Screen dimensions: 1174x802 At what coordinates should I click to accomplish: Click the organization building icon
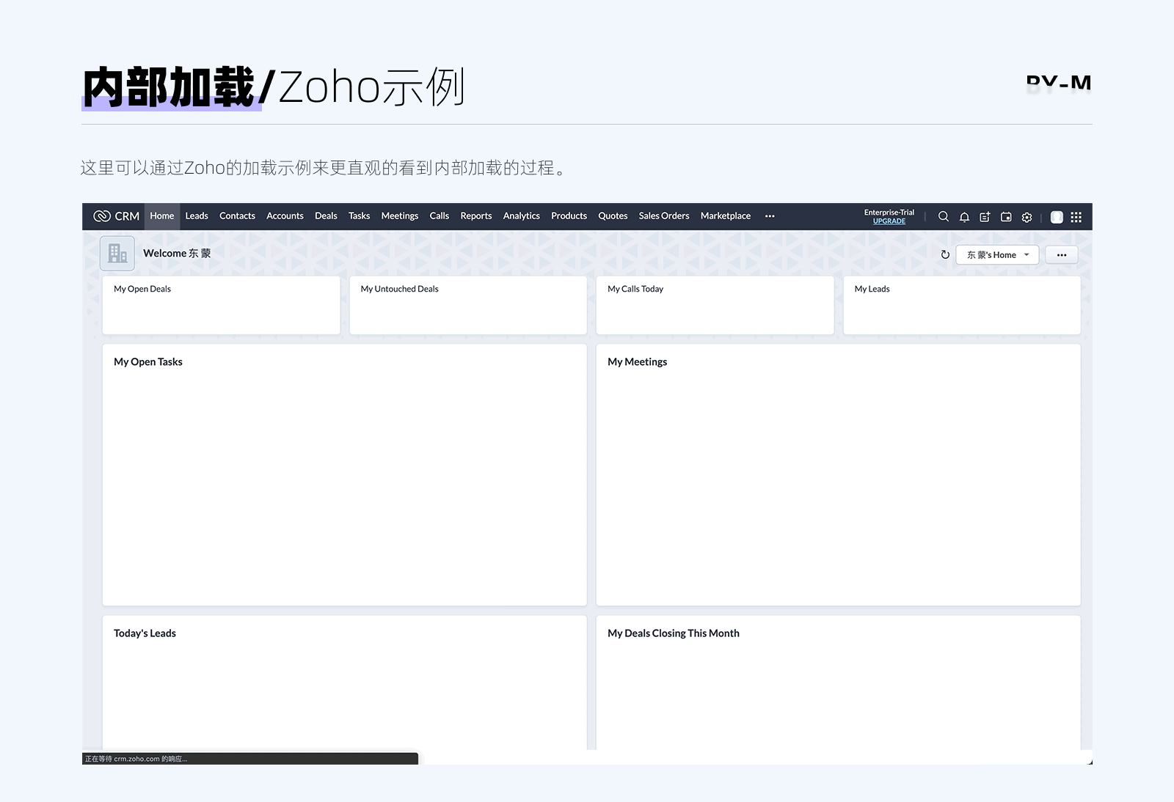[x=117, y=254]
